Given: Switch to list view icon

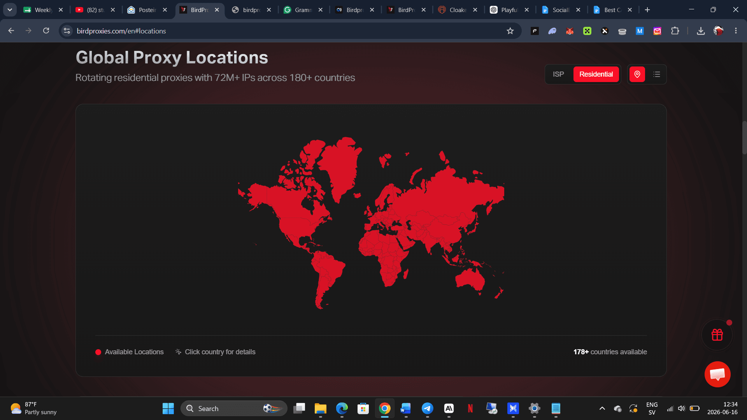Looking at the screenshot, I should (657, 74).
